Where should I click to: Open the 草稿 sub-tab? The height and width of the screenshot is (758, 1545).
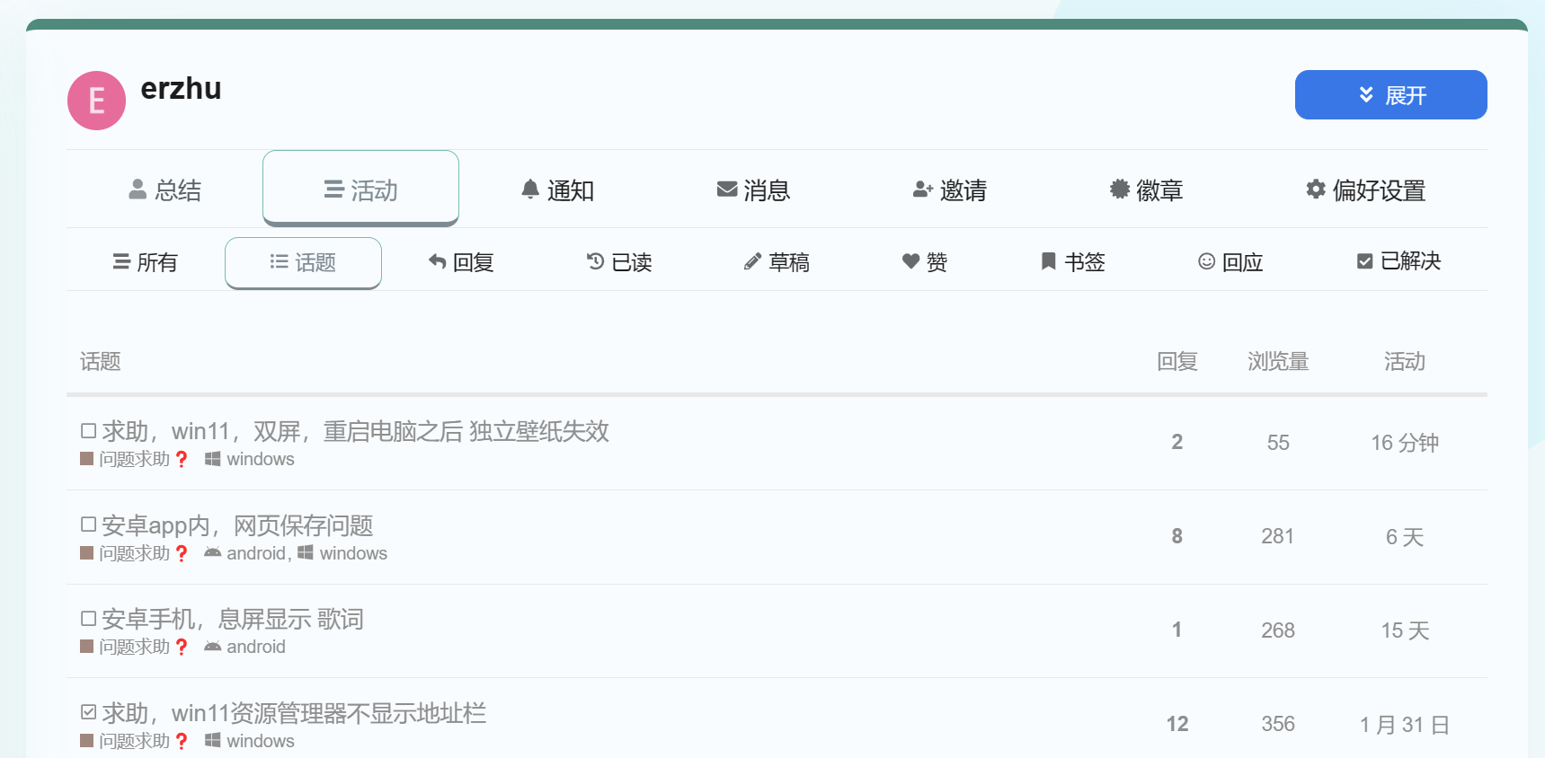coord(777,261)
